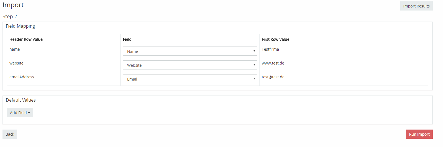
Task: Click the Field Mapping panel heading
Action: pyautogui.click(x=20, y=26)
